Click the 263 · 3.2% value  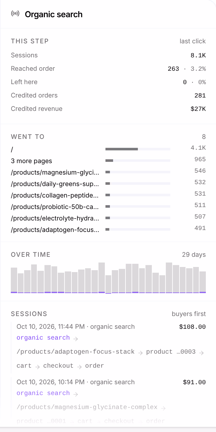click(187, 69)
